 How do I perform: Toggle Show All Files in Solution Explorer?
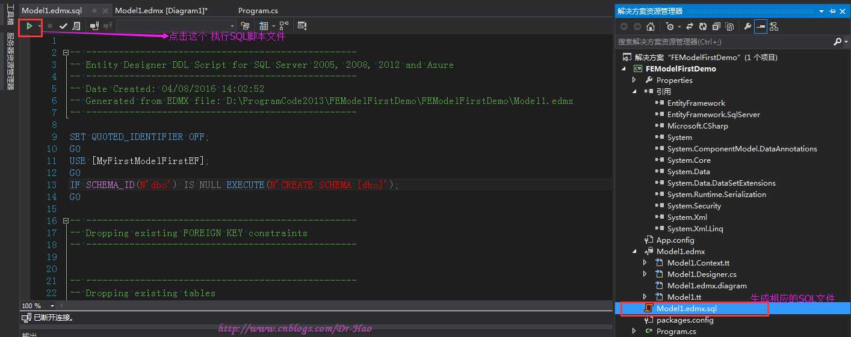click(729, 26)
